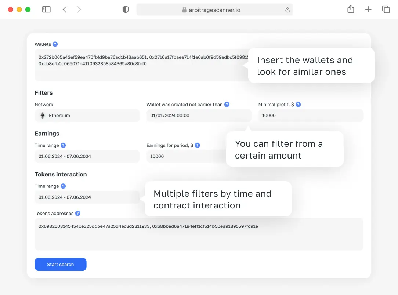Click help icon beside Tokens interaction Time range
The height and width of the screenshot is (295, 398).
coord(63,186)
